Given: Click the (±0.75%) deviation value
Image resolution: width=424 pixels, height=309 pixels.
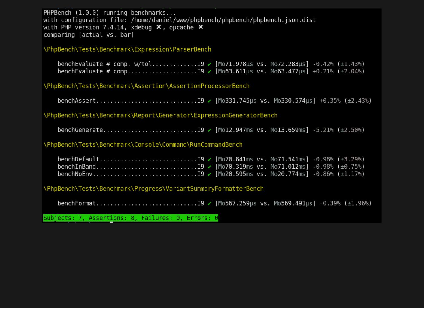Looking at the screenshot, I should [x=351, y=167].
